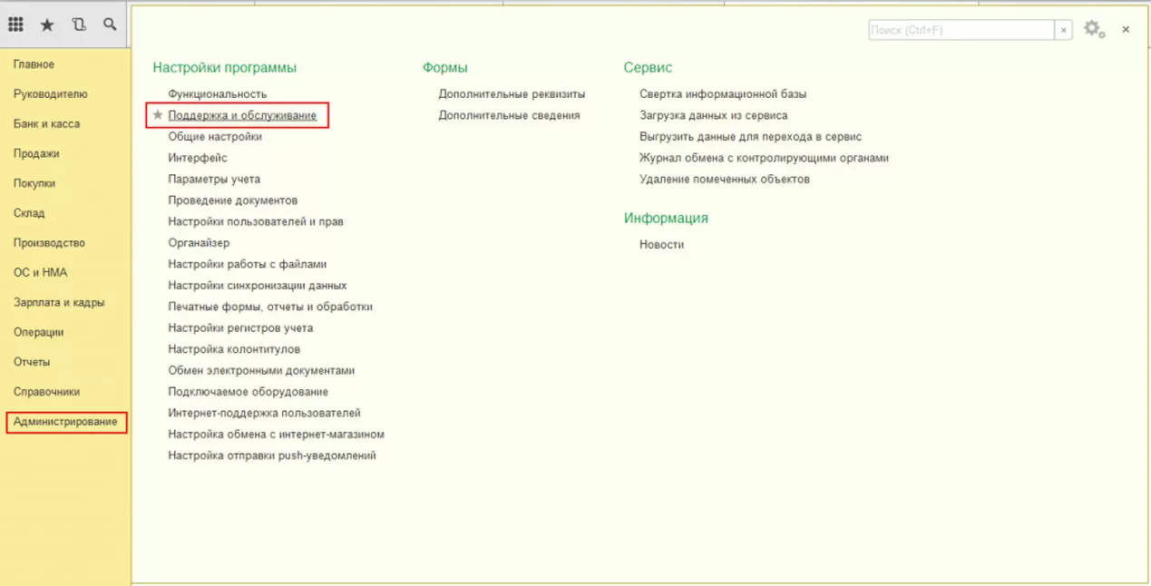Open Печатные формы, отчеты и обработки
Screen dimensions: 1151x586
point(270,307)
